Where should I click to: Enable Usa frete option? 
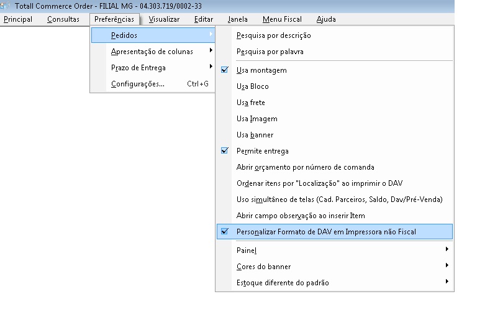(x=335, y=103)
